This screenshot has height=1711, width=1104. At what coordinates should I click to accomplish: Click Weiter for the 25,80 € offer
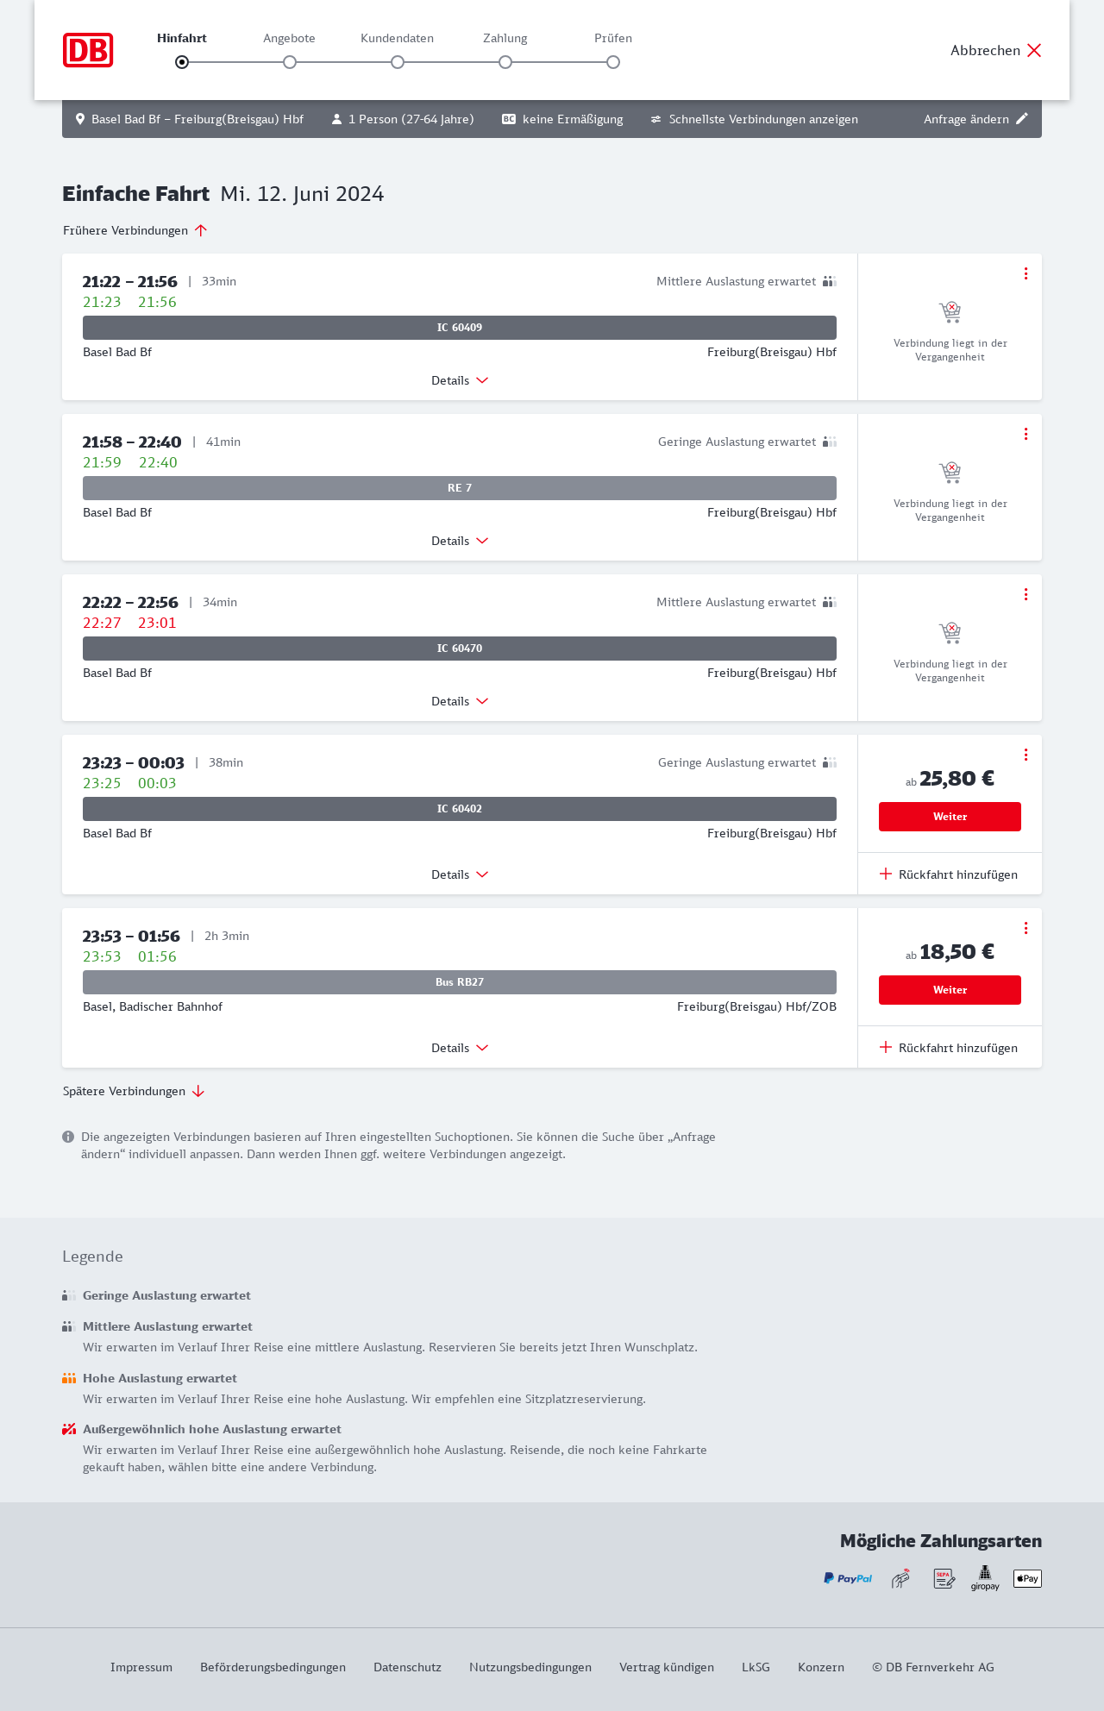click(x=950, y=817)
